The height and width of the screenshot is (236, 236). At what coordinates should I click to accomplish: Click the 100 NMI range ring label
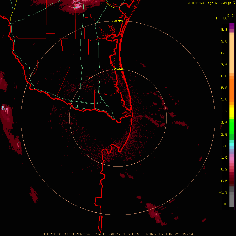click(118, 21)
